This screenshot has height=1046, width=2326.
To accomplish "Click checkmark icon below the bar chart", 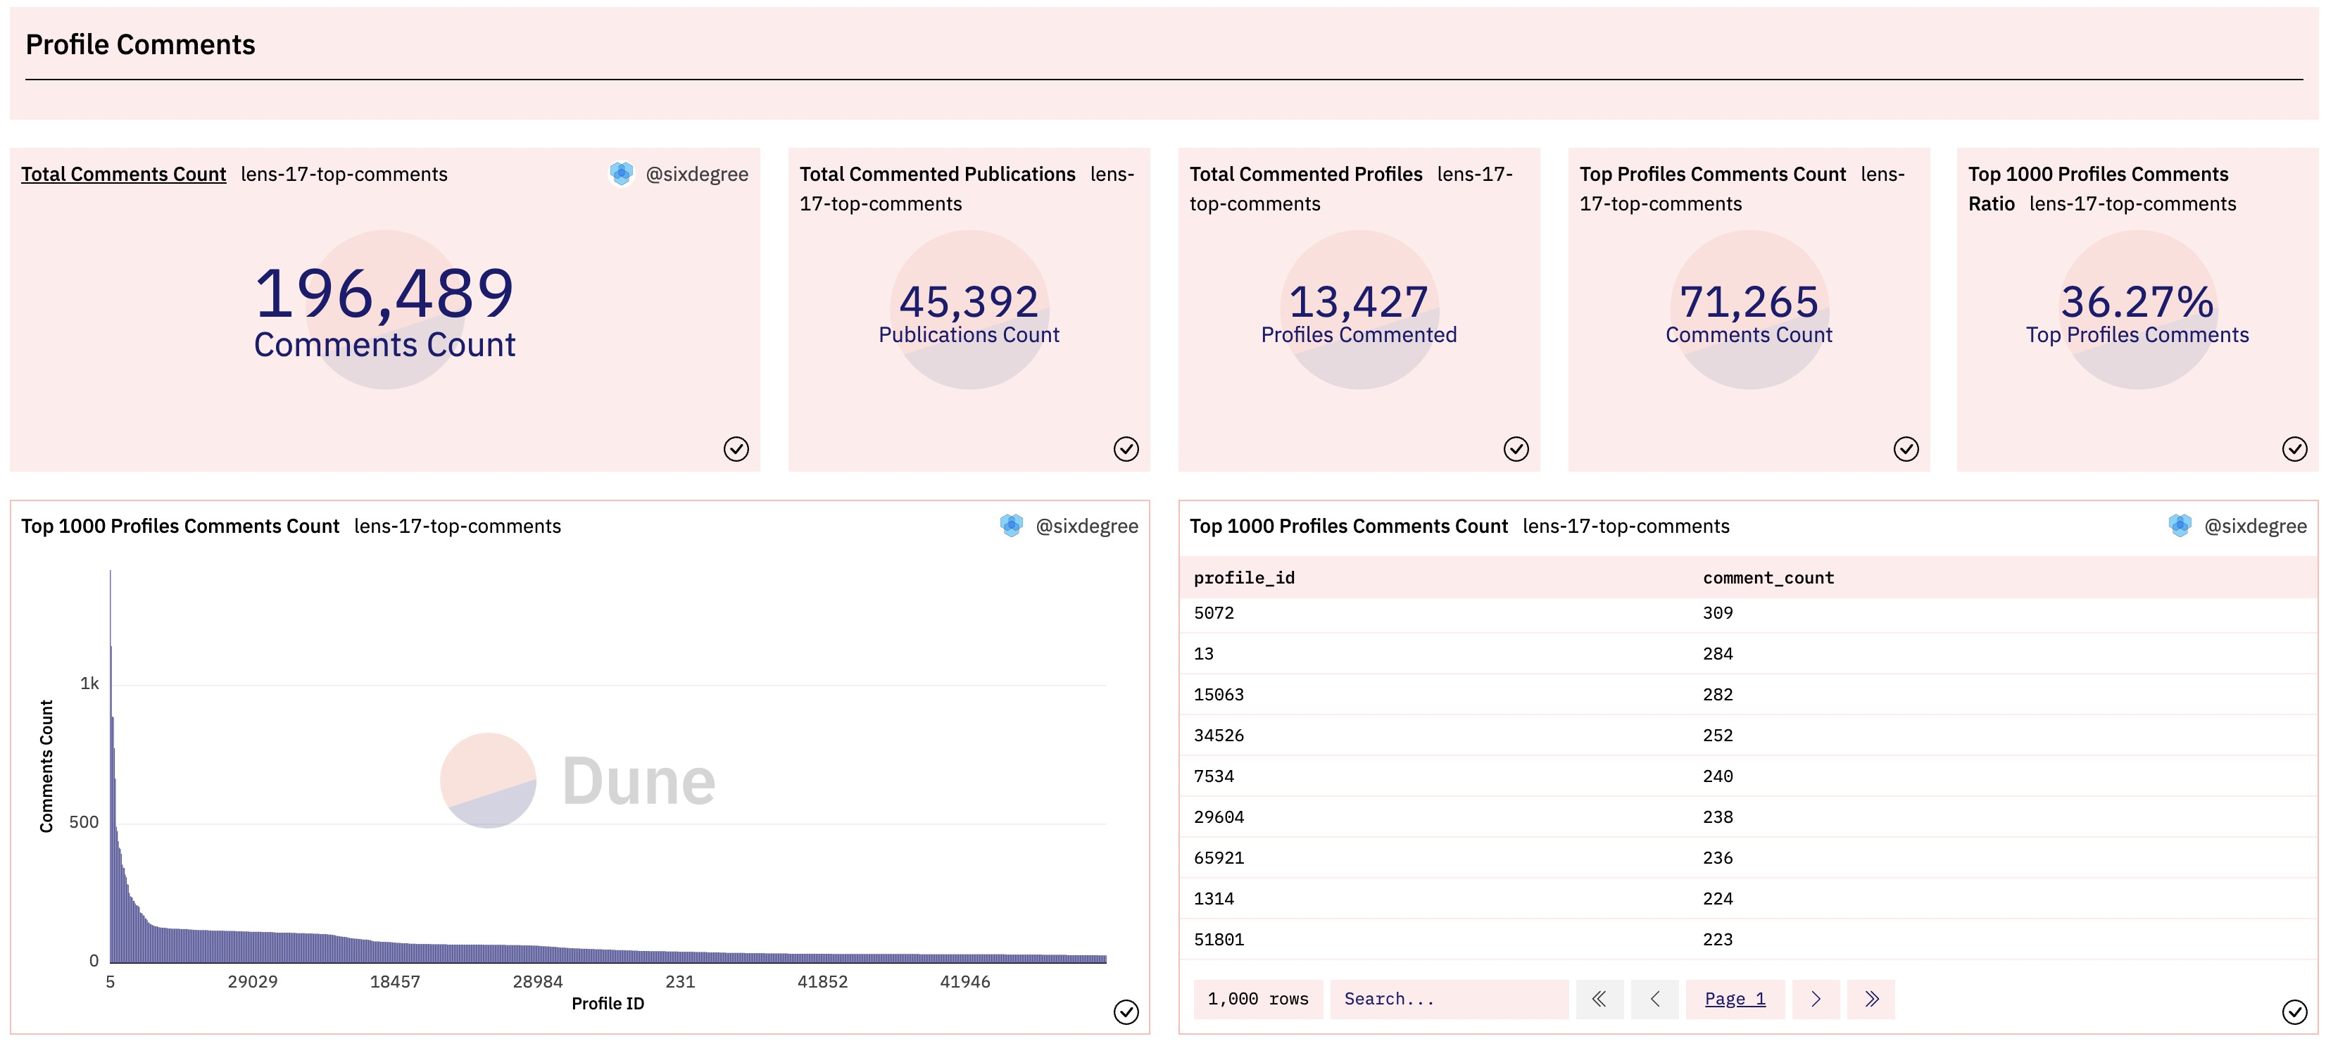I will click(1126, 1012).
